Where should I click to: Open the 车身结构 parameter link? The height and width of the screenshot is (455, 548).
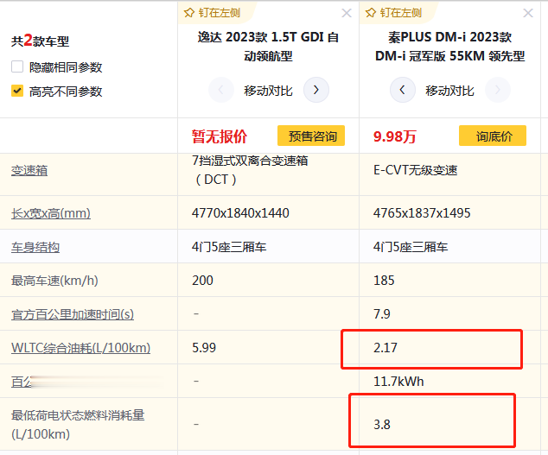click(x=35, y=247)
